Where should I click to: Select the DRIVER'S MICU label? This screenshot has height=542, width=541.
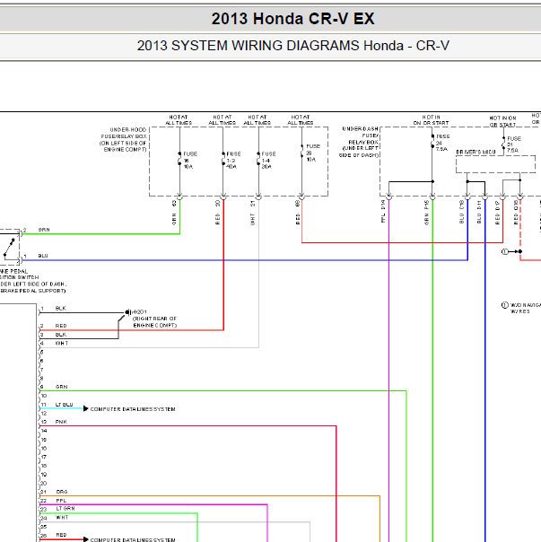[476, 152]
